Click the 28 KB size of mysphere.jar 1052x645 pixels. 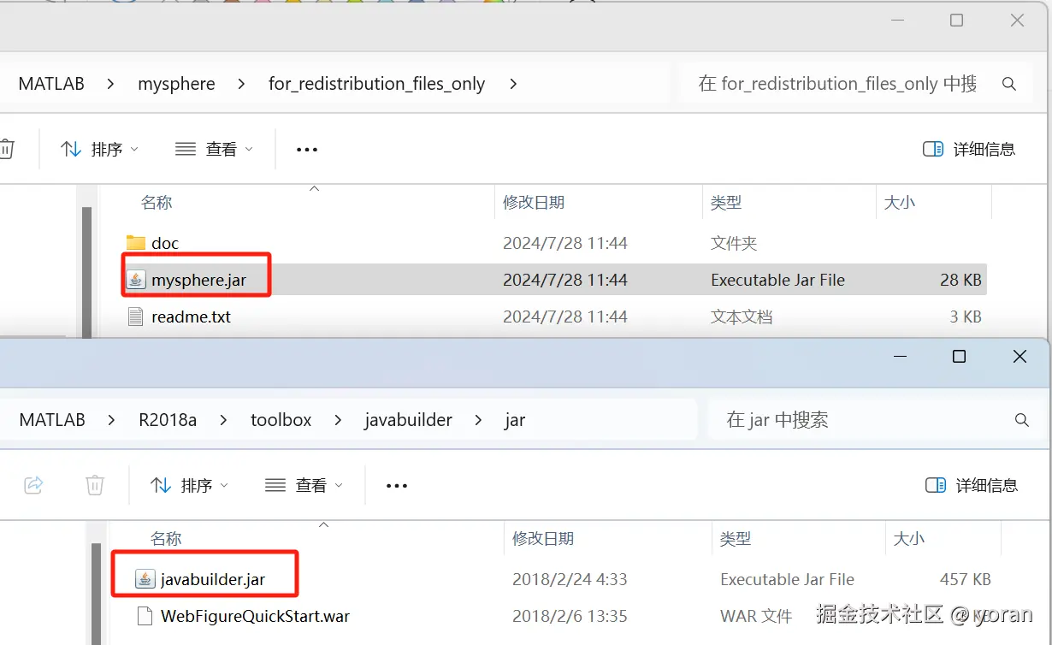coord(960,280)
